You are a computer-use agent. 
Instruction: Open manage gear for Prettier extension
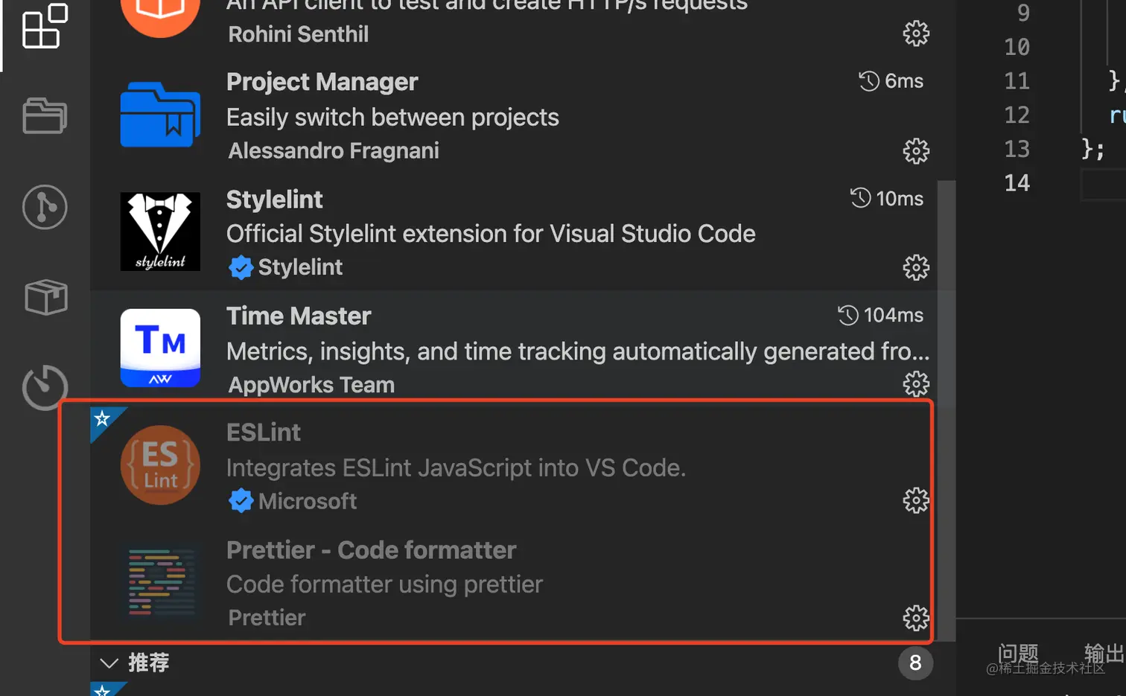tap(916, 618)
